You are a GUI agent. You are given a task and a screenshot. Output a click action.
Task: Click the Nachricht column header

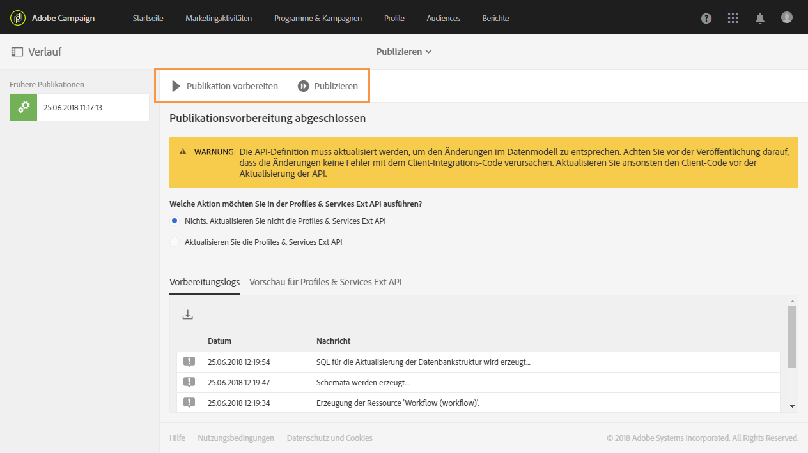333,341
